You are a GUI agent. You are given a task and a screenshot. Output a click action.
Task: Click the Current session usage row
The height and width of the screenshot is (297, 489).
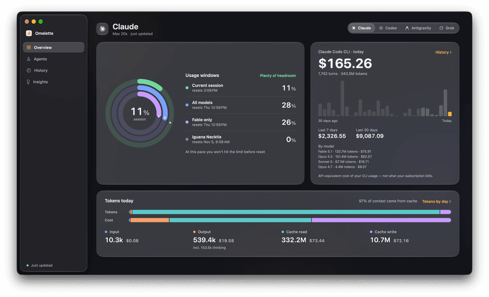240,88
